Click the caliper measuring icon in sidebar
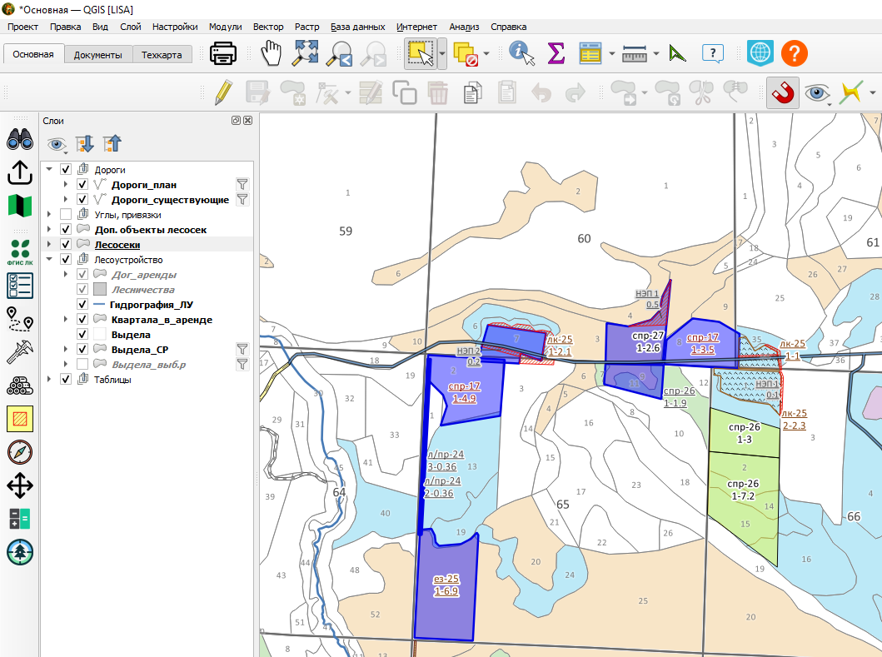 [x=20, y=353]
